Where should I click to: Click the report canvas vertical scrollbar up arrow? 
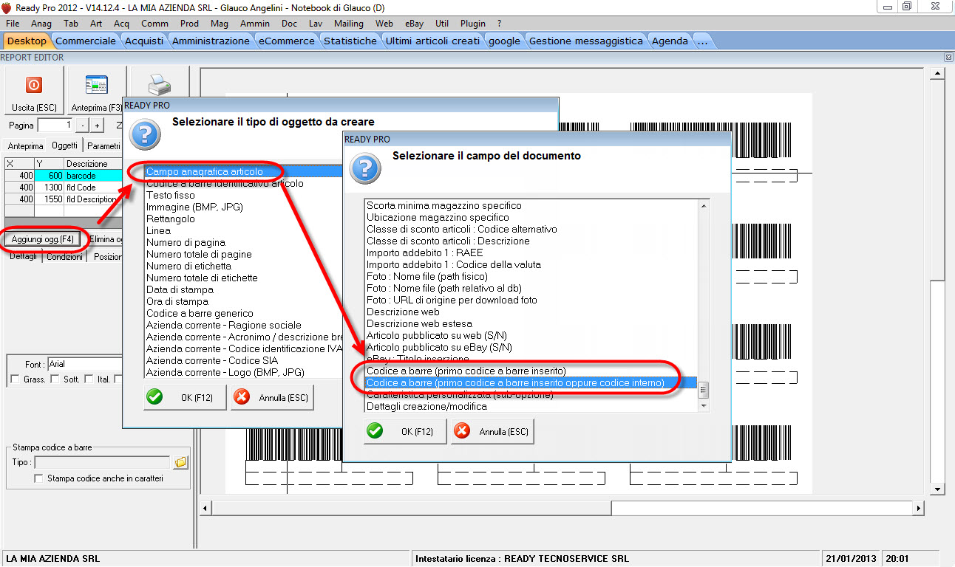click(x=937, y=72)
